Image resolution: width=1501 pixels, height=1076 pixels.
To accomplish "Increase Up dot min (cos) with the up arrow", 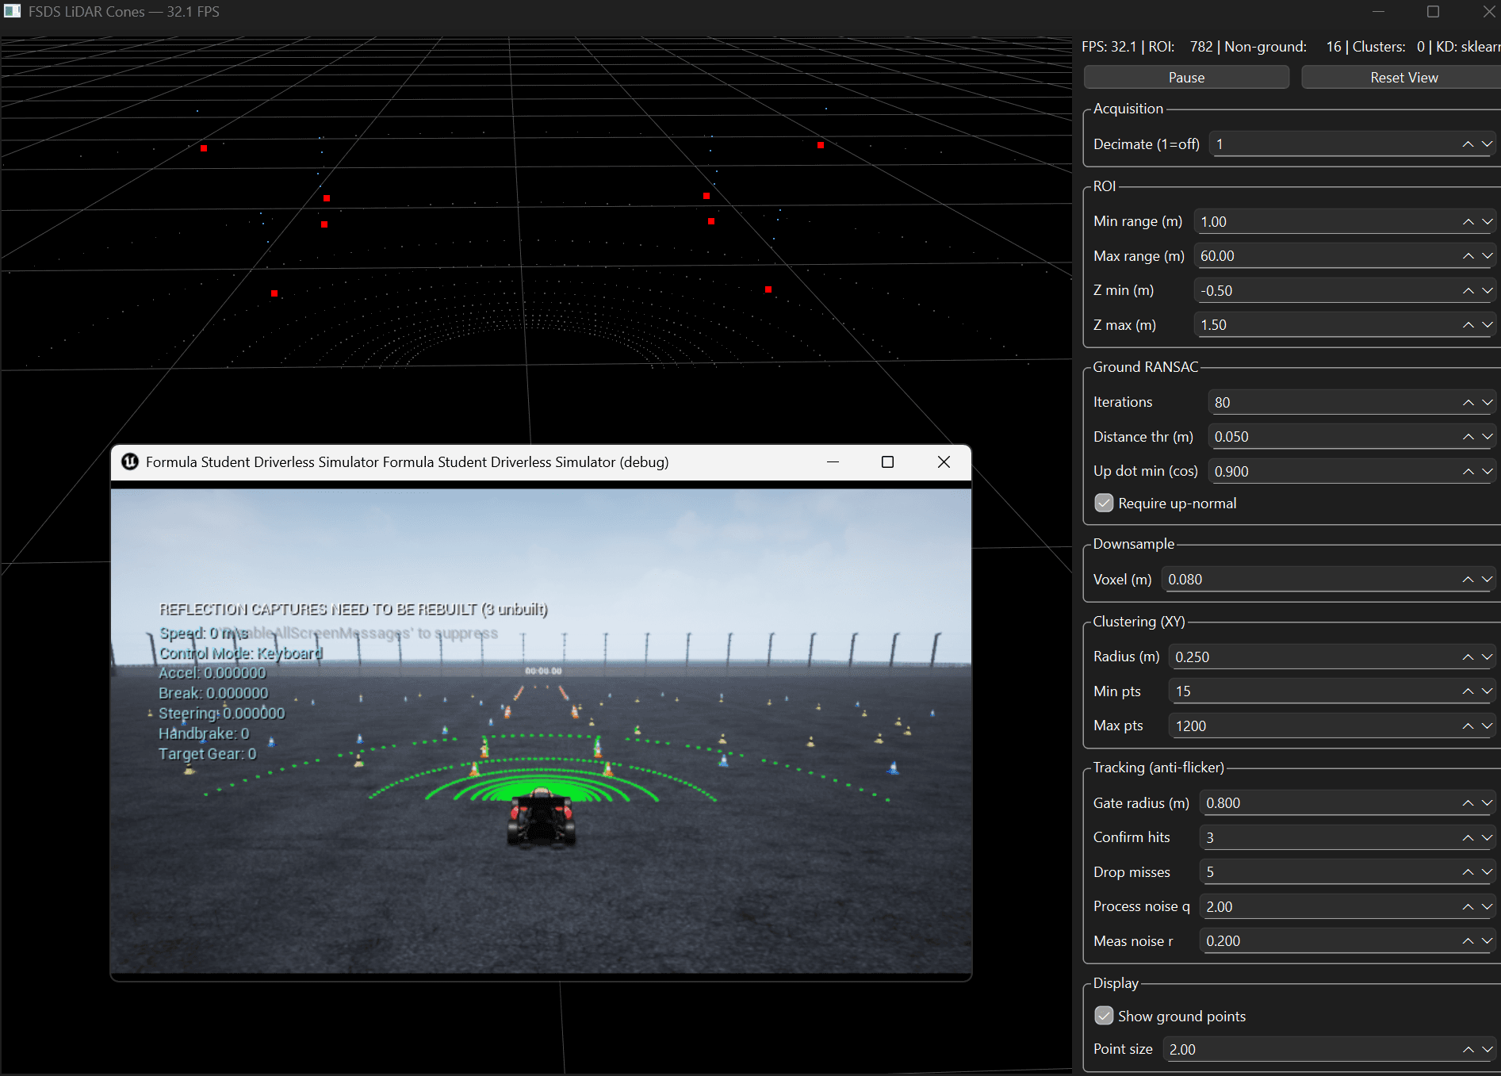I will (x=1468, y=472).
